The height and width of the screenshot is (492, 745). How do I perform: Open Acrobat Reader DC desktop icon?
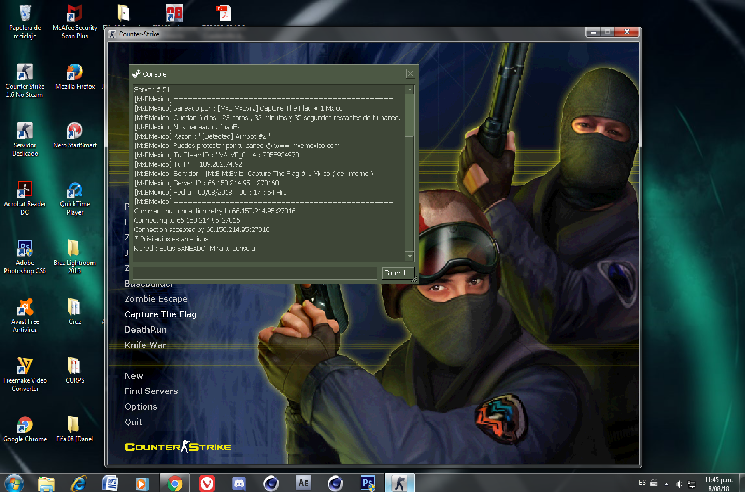pos(25,198)
